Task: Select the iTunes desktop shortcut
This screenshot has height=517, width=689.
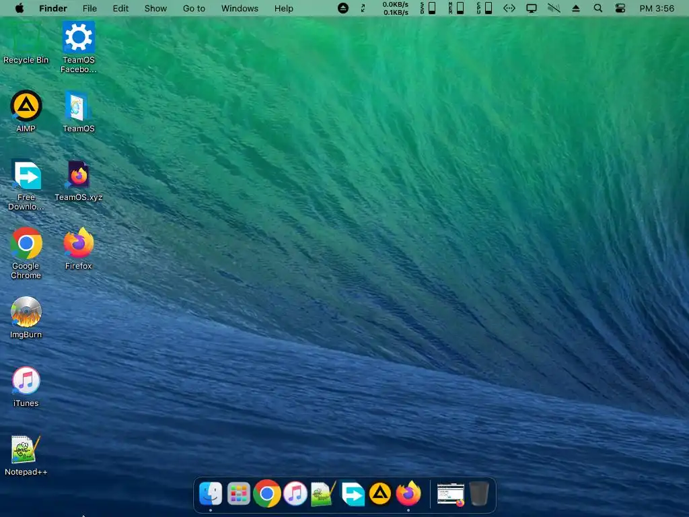Action: click(26, 386)
